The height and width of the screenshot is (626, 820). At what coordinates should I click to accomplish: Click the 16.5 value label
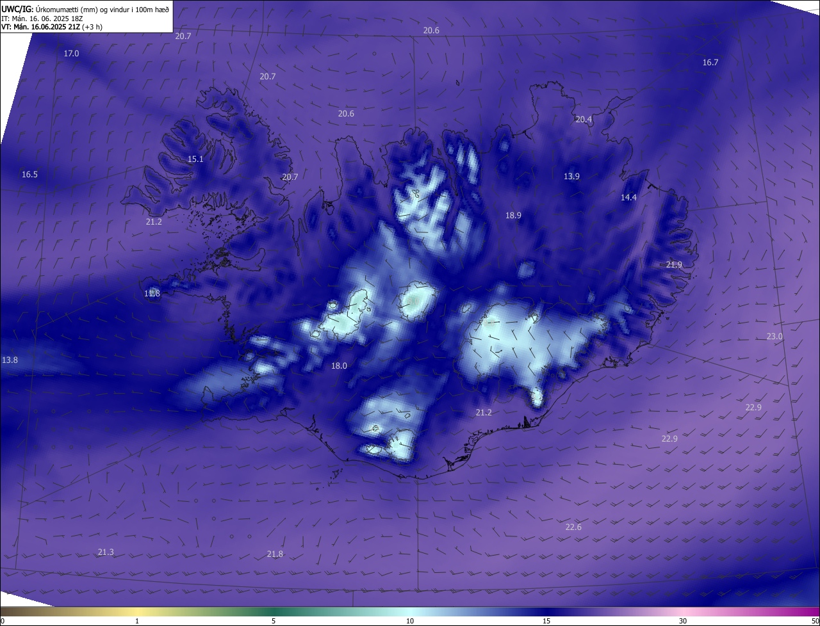pyautogui.click(x=29, y=175)
